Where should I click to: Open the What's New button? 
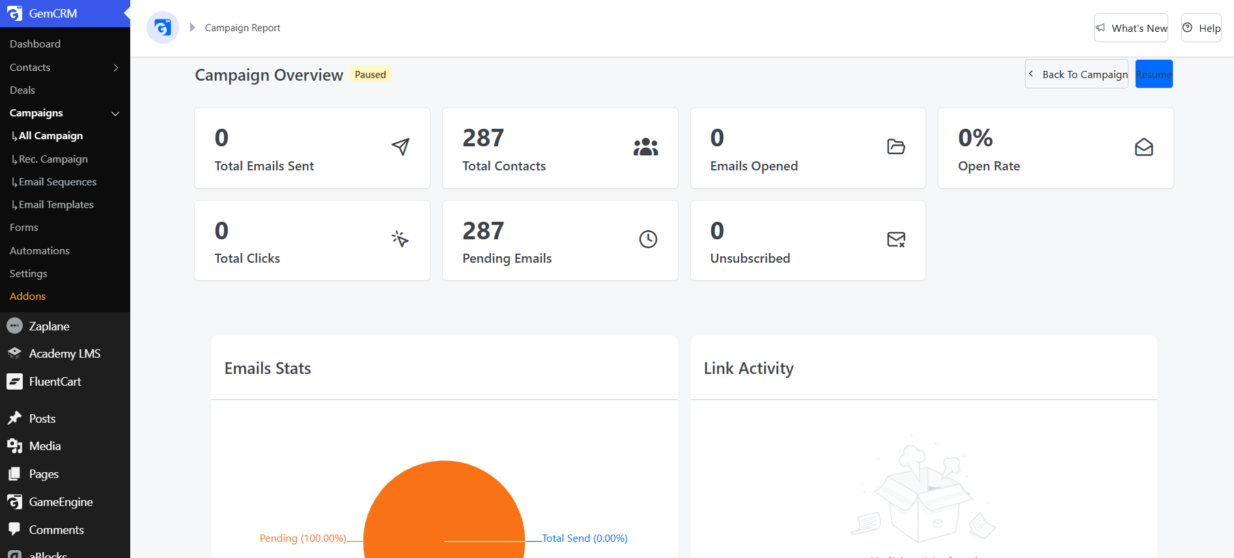click(1131, 28)
